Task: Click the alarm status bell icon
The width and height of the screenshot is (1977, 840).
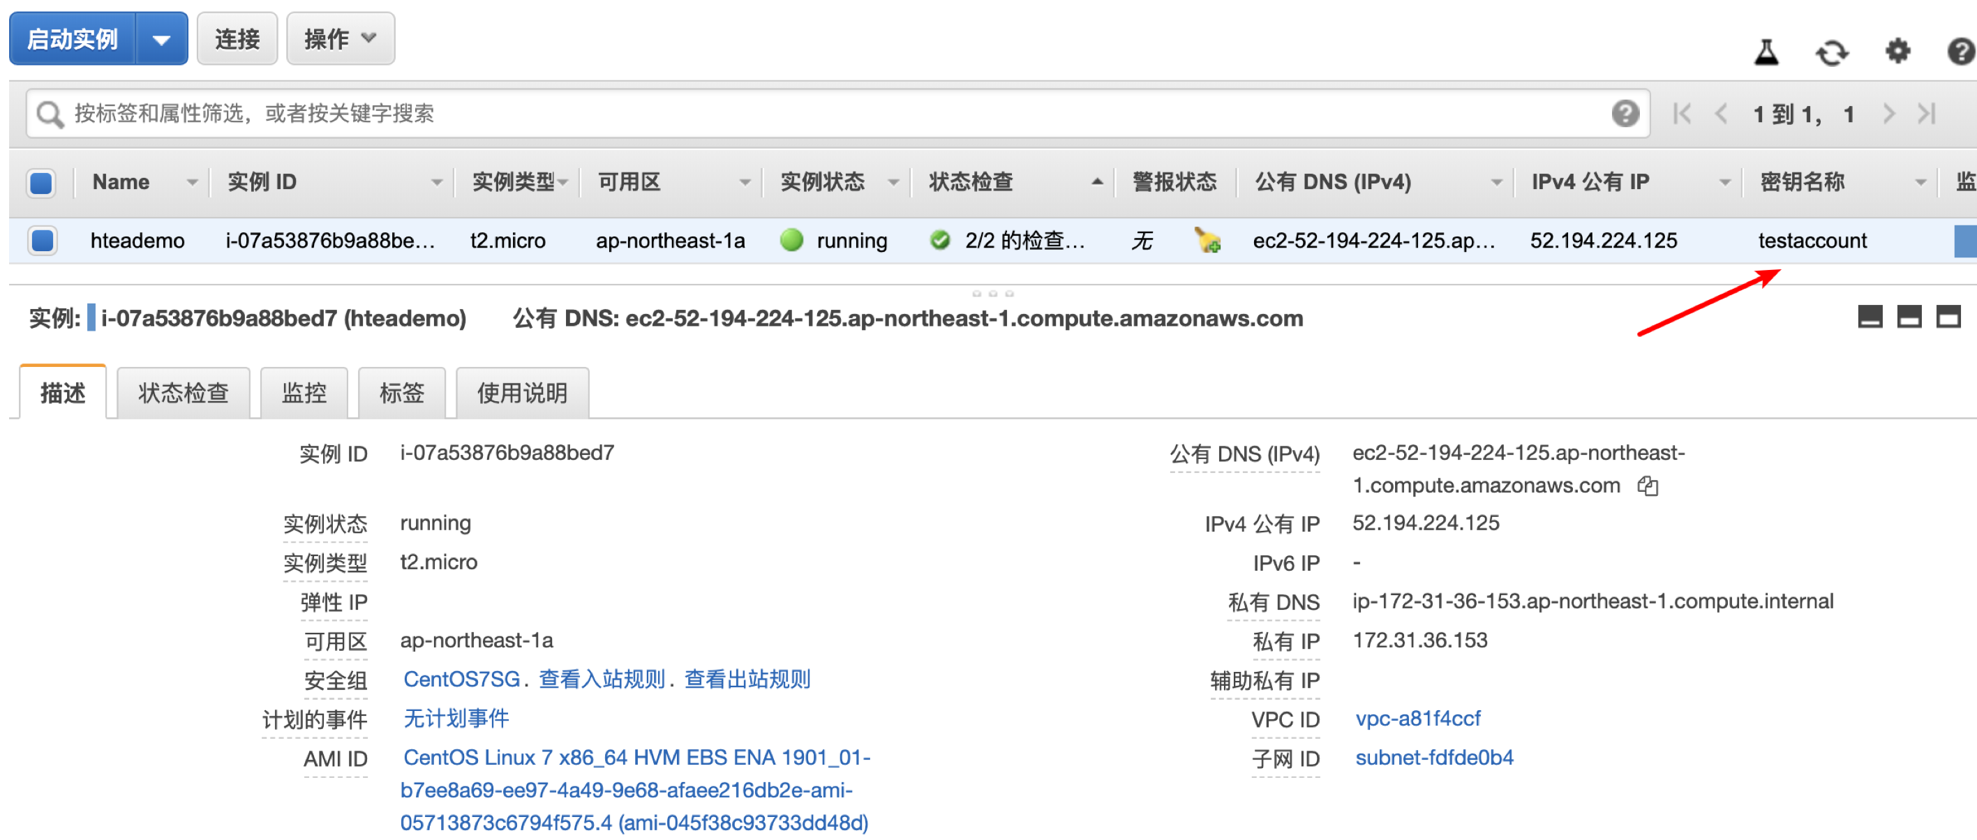Action: (1207, 241)
